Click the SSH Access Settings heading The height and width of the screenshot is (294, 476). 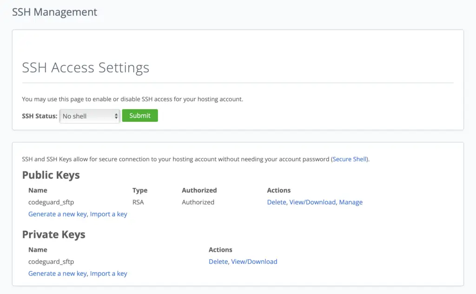pos(86,67)
